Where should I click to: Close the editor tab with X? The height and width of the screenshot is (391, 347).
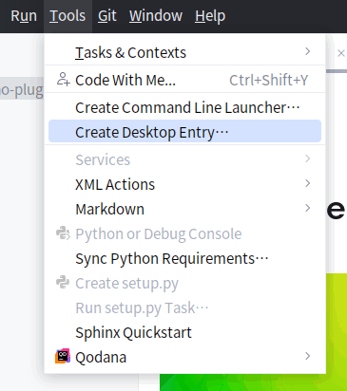click(341, 53)
